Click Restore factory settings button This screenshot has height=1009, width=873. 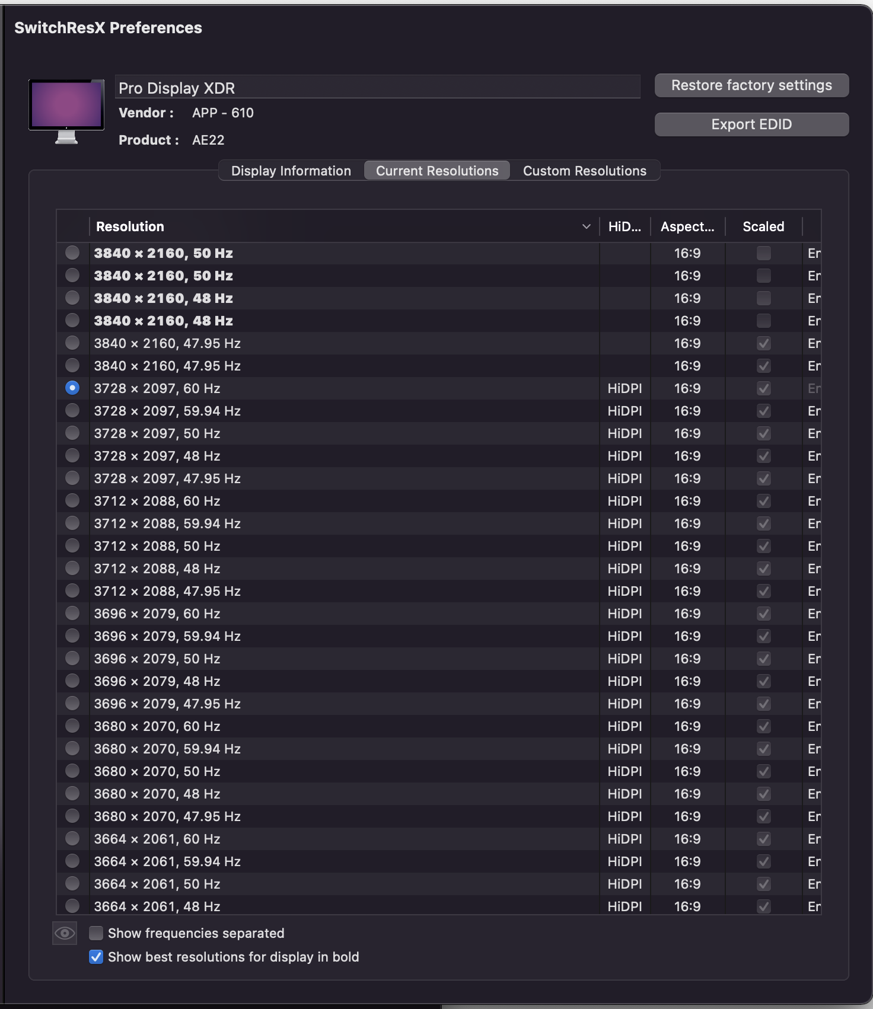coord(751,85)
